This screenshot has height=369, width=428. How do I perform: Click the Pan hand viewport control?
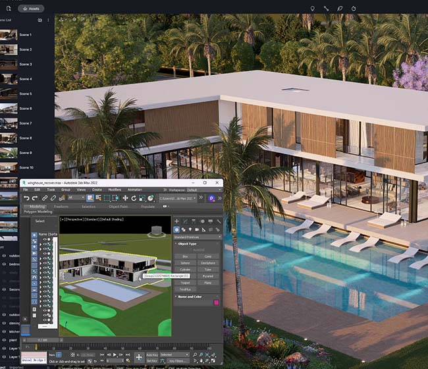[201, 361]
